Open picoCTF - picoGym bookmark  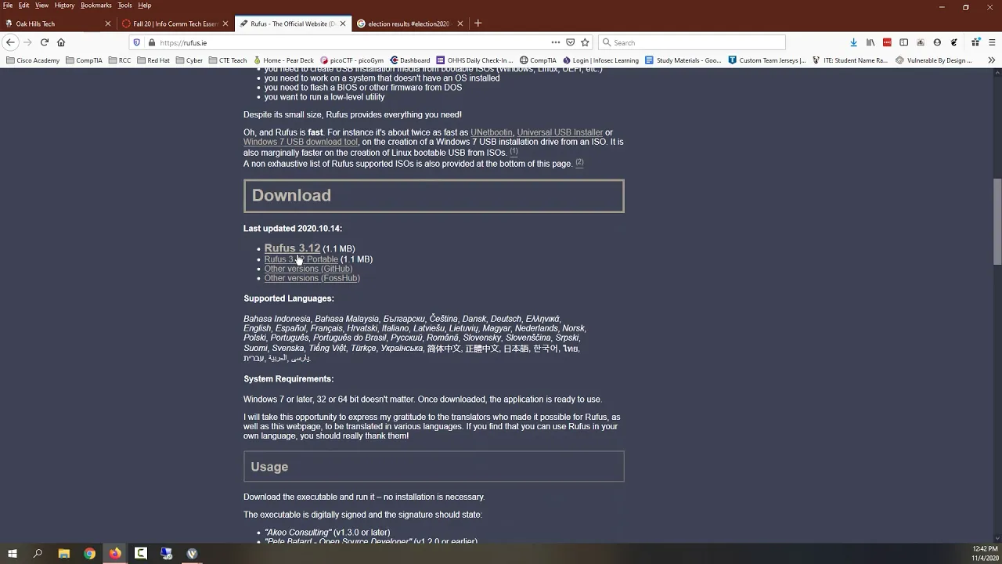351,60
